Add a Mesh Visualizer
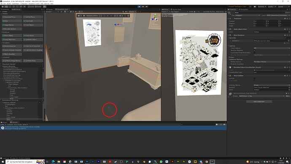Image resolution: width=291 pixels, height=164 pixels. [x=12, y=54]
